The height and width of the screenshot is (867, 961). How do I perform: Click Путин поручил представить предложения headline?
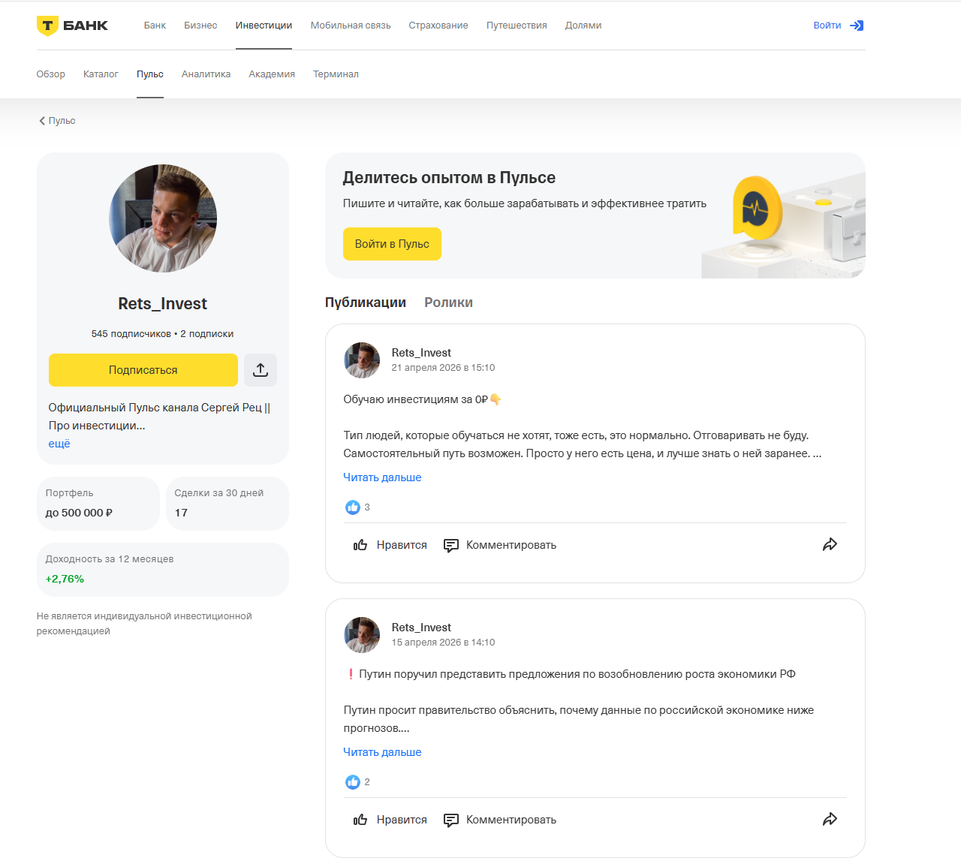(570, 674)
